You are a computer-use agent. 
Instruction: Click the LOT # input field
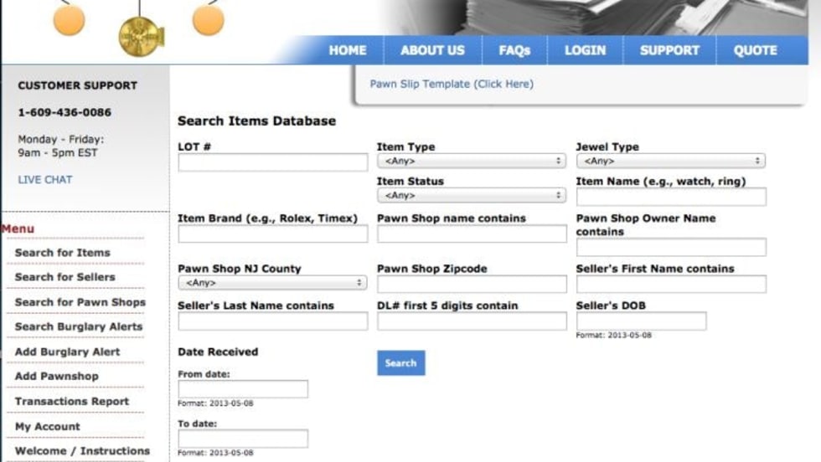(x=272, y=162)
